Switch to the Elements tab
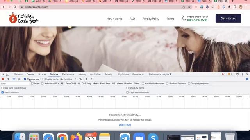The height and width of the screenshot is (140, 250). click(18, 74)
